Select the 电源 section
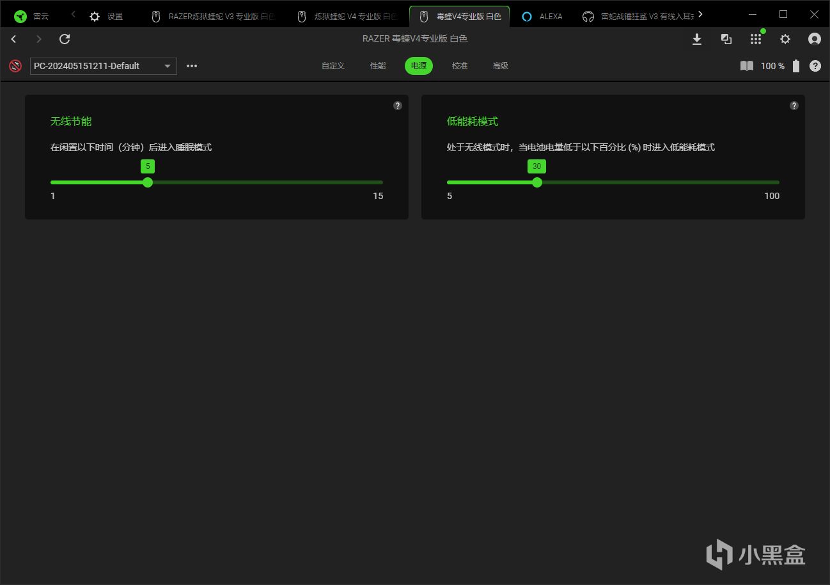Viewport: 830px width, 585px height. click(419, 66)
